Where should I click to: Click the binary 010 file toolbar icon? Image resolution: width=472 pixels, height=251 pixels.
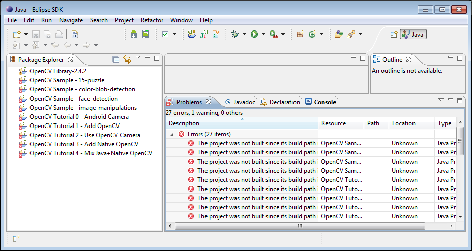[x=75, y=34]
